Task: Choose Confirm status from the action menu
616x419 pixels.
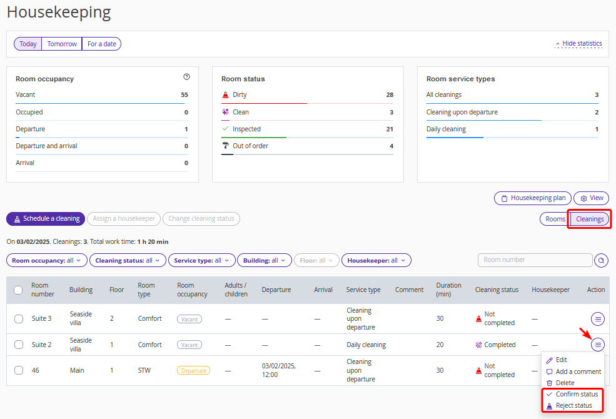Action: 576,394
